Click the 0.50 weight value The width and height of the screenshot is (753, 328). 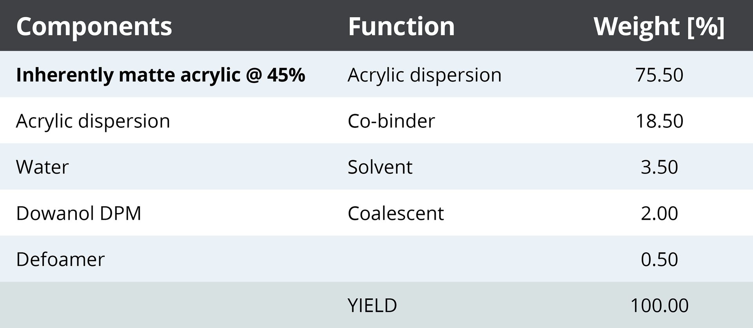coord(659,259)
